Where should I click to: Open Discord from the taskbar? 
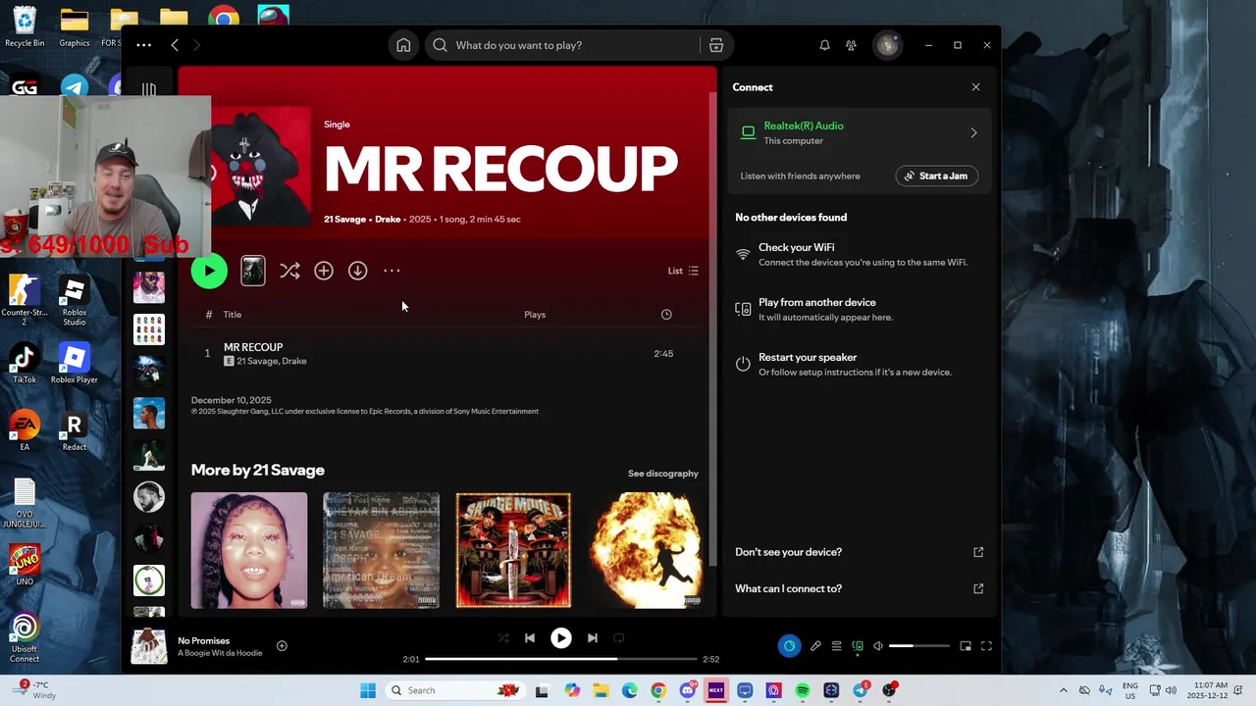(x=688, y=690)
